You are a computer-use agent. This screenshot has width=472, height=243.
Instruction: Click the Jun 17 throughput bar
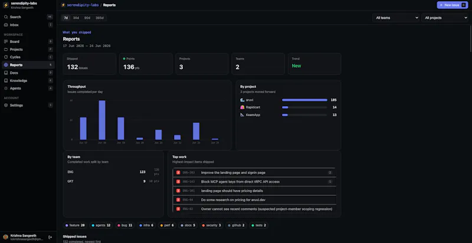(x=83, y=129)
